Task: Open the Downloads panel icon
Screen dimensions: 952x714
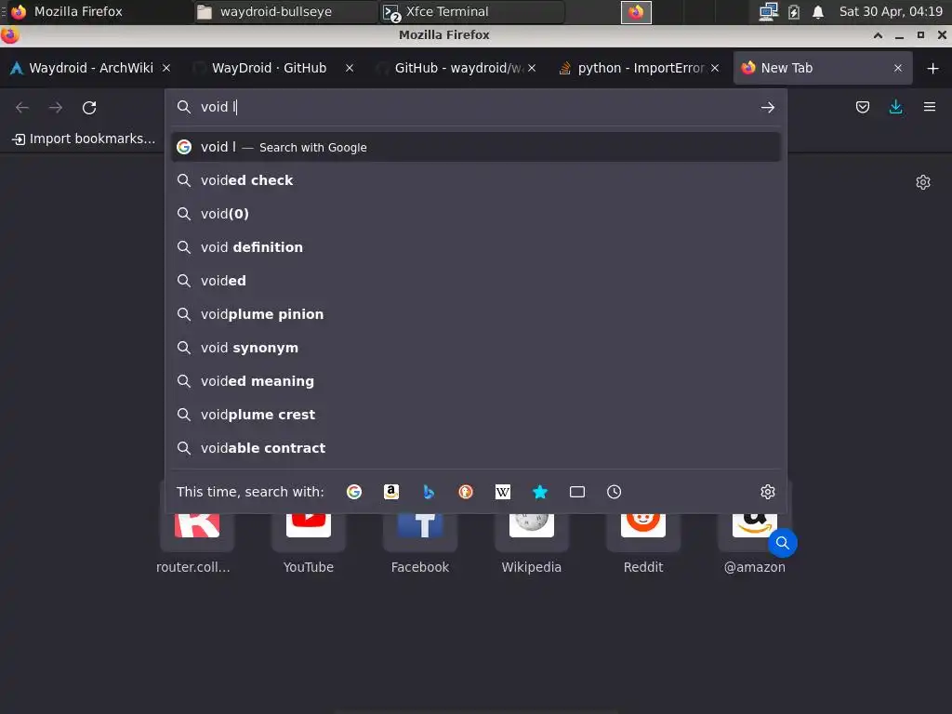Action: [895, 108]
